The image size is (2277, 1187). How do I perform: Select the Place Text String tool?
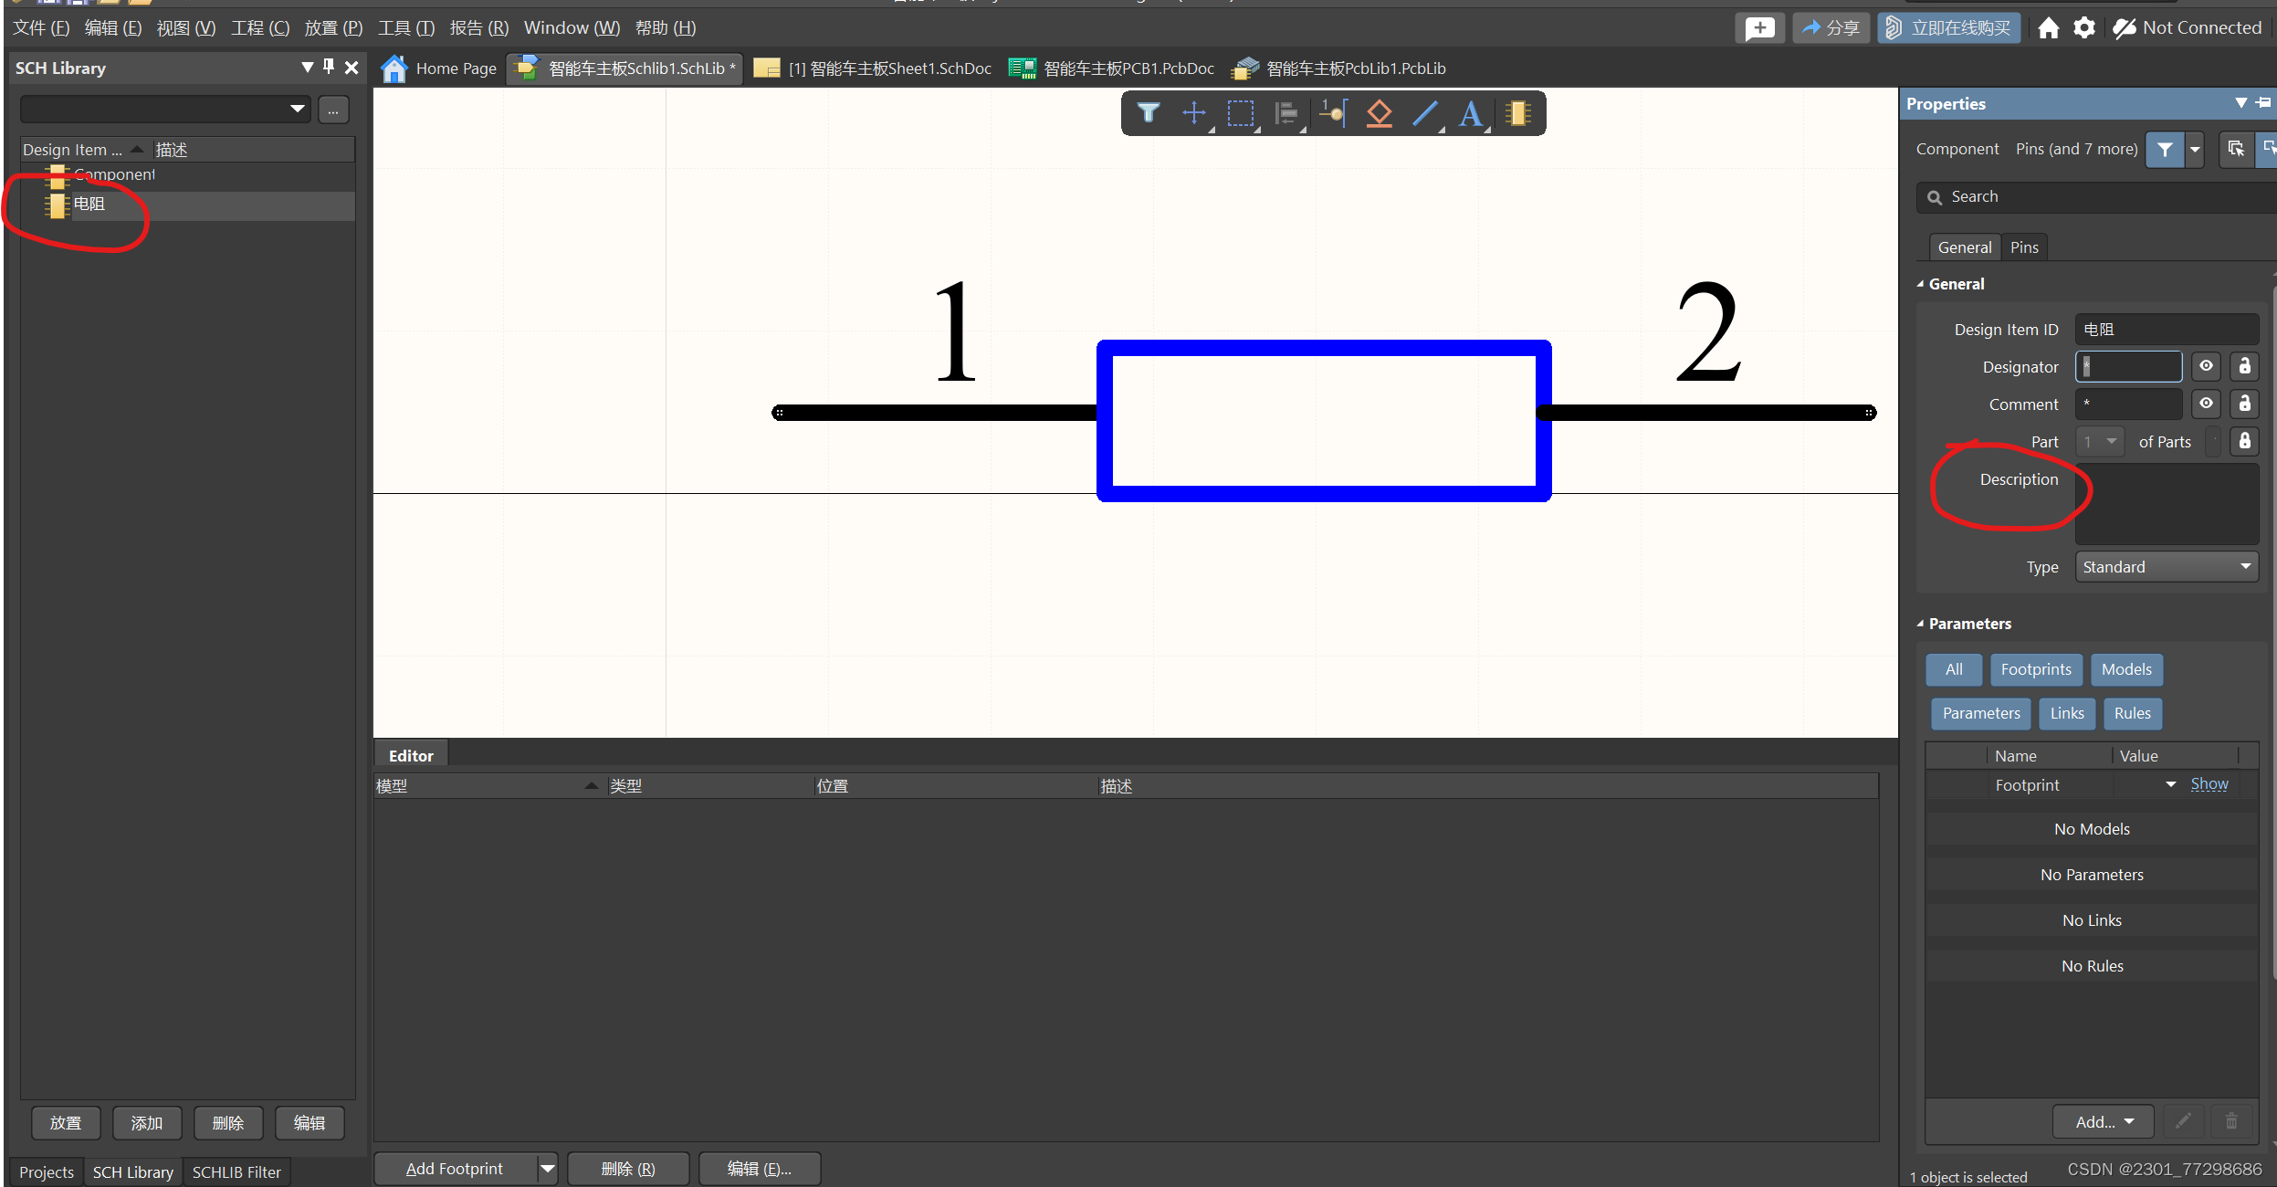point(1471,113)
